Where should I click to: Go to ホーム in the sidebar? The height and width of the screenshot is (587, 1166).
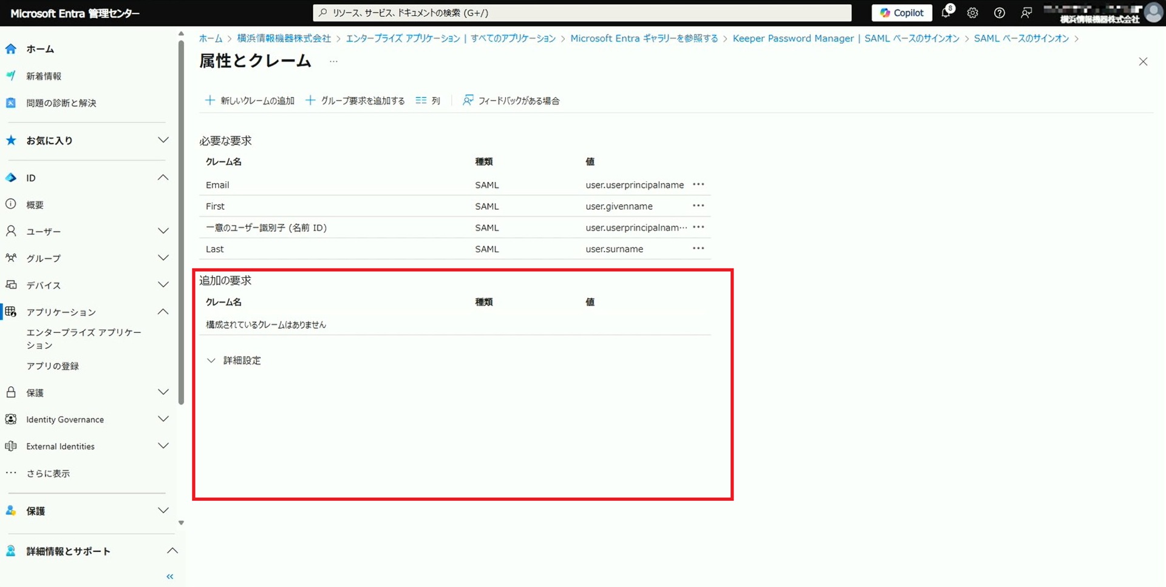(x=40, y=49)
